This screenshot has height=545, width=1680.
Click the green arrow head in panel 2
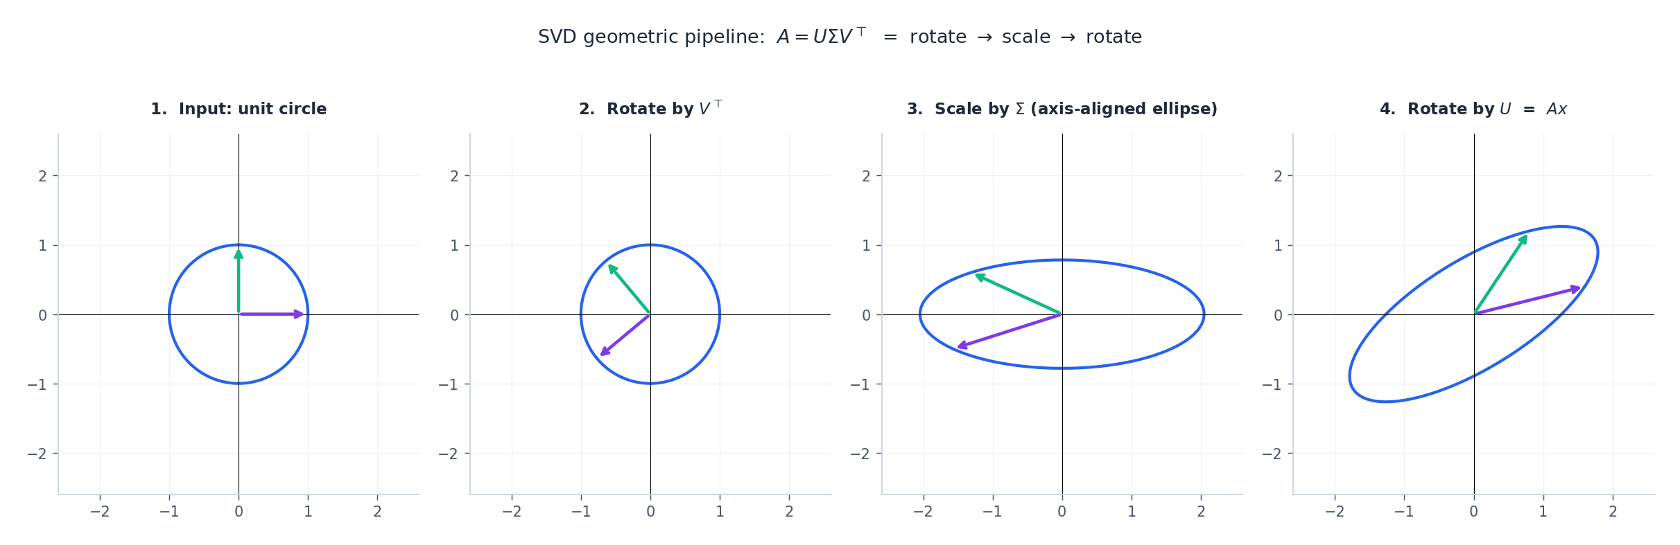coord(612,269)
